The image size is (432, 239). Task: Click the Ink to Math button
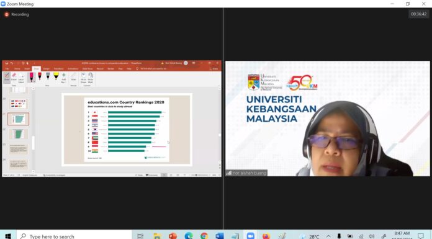91,78
